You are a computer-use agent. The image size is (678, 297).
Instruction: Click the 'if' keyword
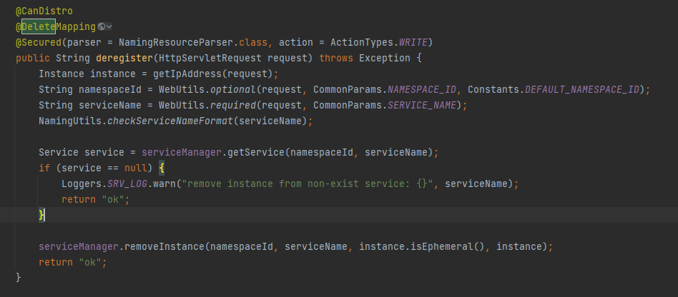[44, 168]
